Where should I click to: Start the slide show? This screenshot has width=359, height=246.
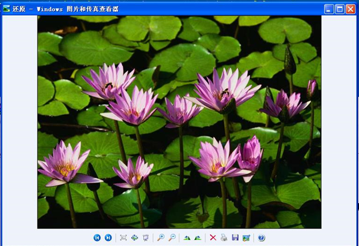click(x=146, y=238)
